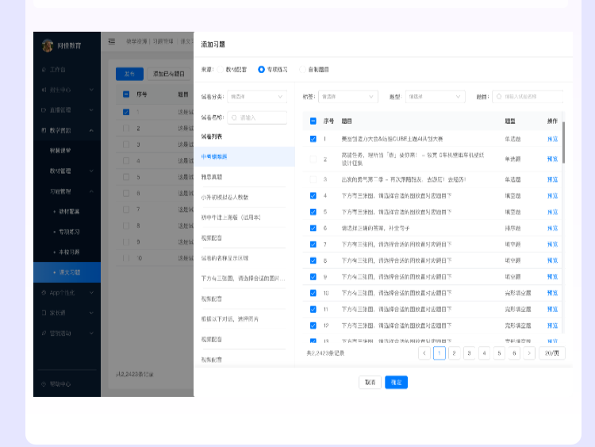Viewport: 595px width, 447px height.
Task: Click the user avatar in sidebar header
Action: (x=47, y=45)
